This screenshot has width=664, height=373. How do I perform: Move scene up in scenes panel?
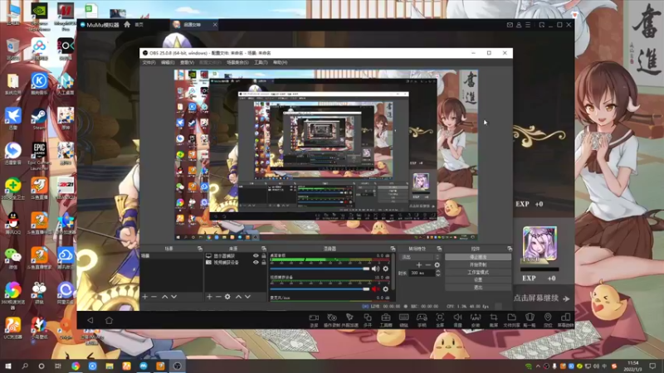point(164,297)
